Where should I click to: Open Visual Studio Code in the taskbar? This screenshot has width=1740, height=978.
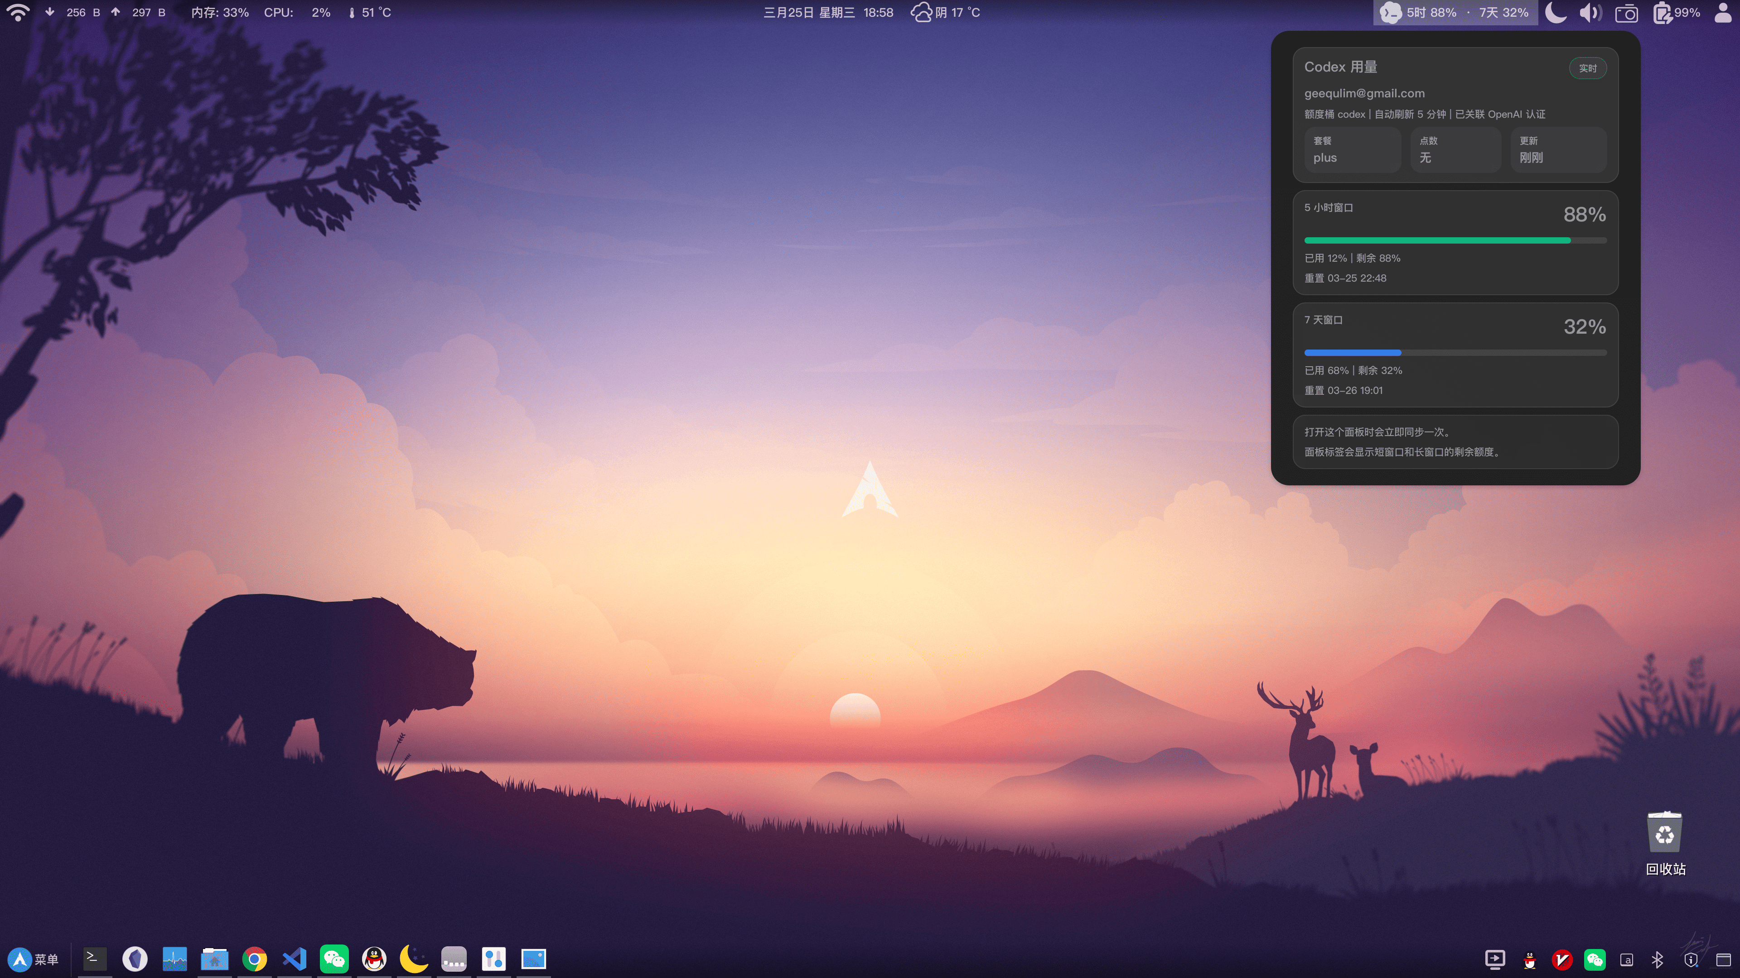[295, 959]
